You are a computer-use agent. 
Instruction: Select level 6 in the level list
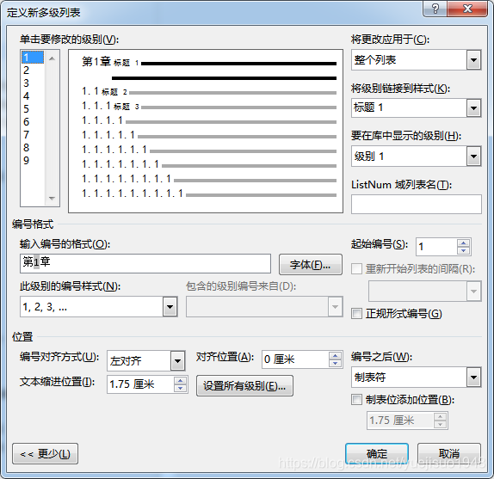click(33, 122)
